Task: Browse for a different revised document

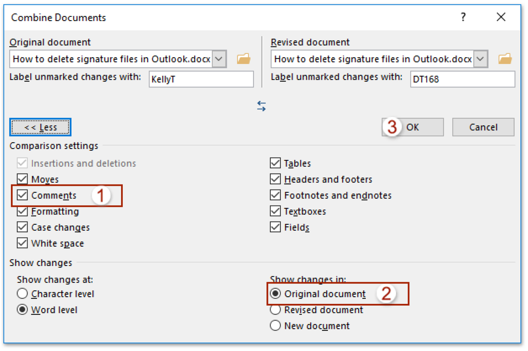Action: click(505, 58)
